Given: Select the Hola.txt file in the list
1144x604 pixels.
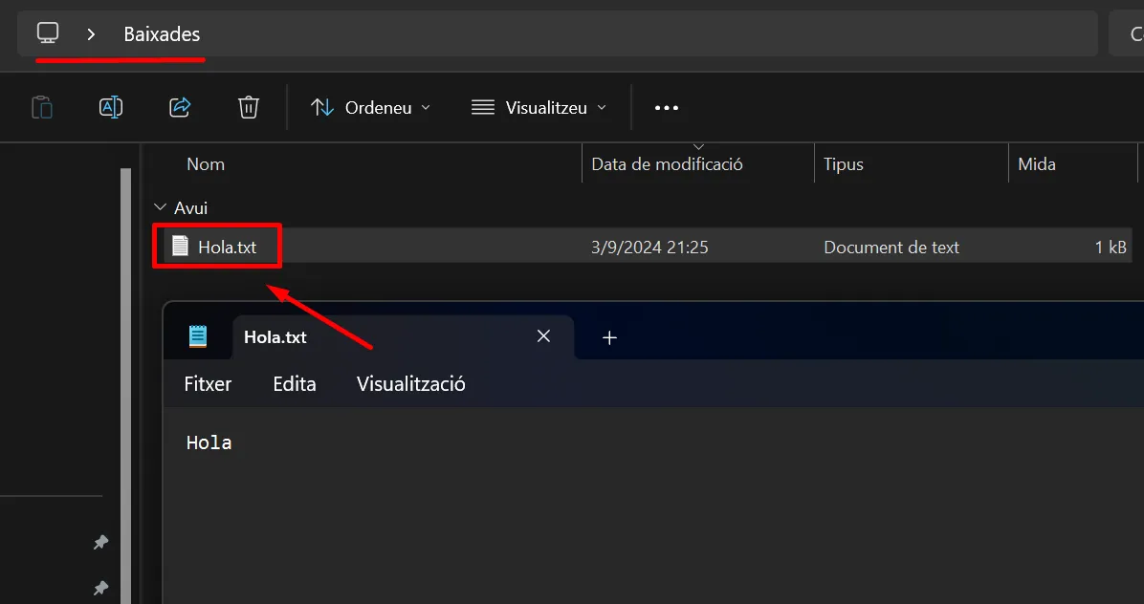Looking at the screenshot, I should 227,247.
